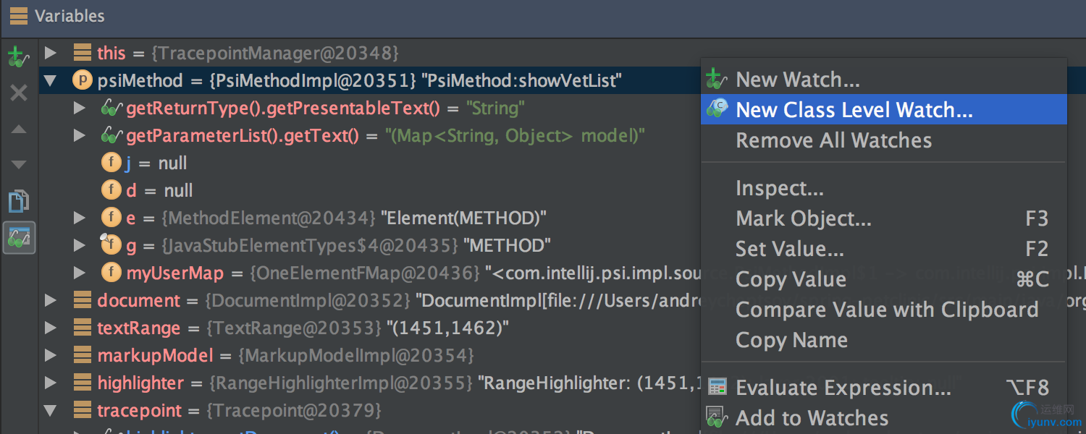Choose New Class Level Watch menu item
1086x434 pixels.
[854, 110]
